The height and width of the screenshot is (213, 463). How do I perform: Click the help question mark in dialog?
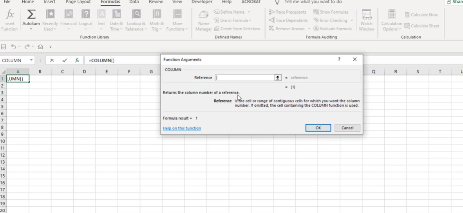(x=339, y=59)
